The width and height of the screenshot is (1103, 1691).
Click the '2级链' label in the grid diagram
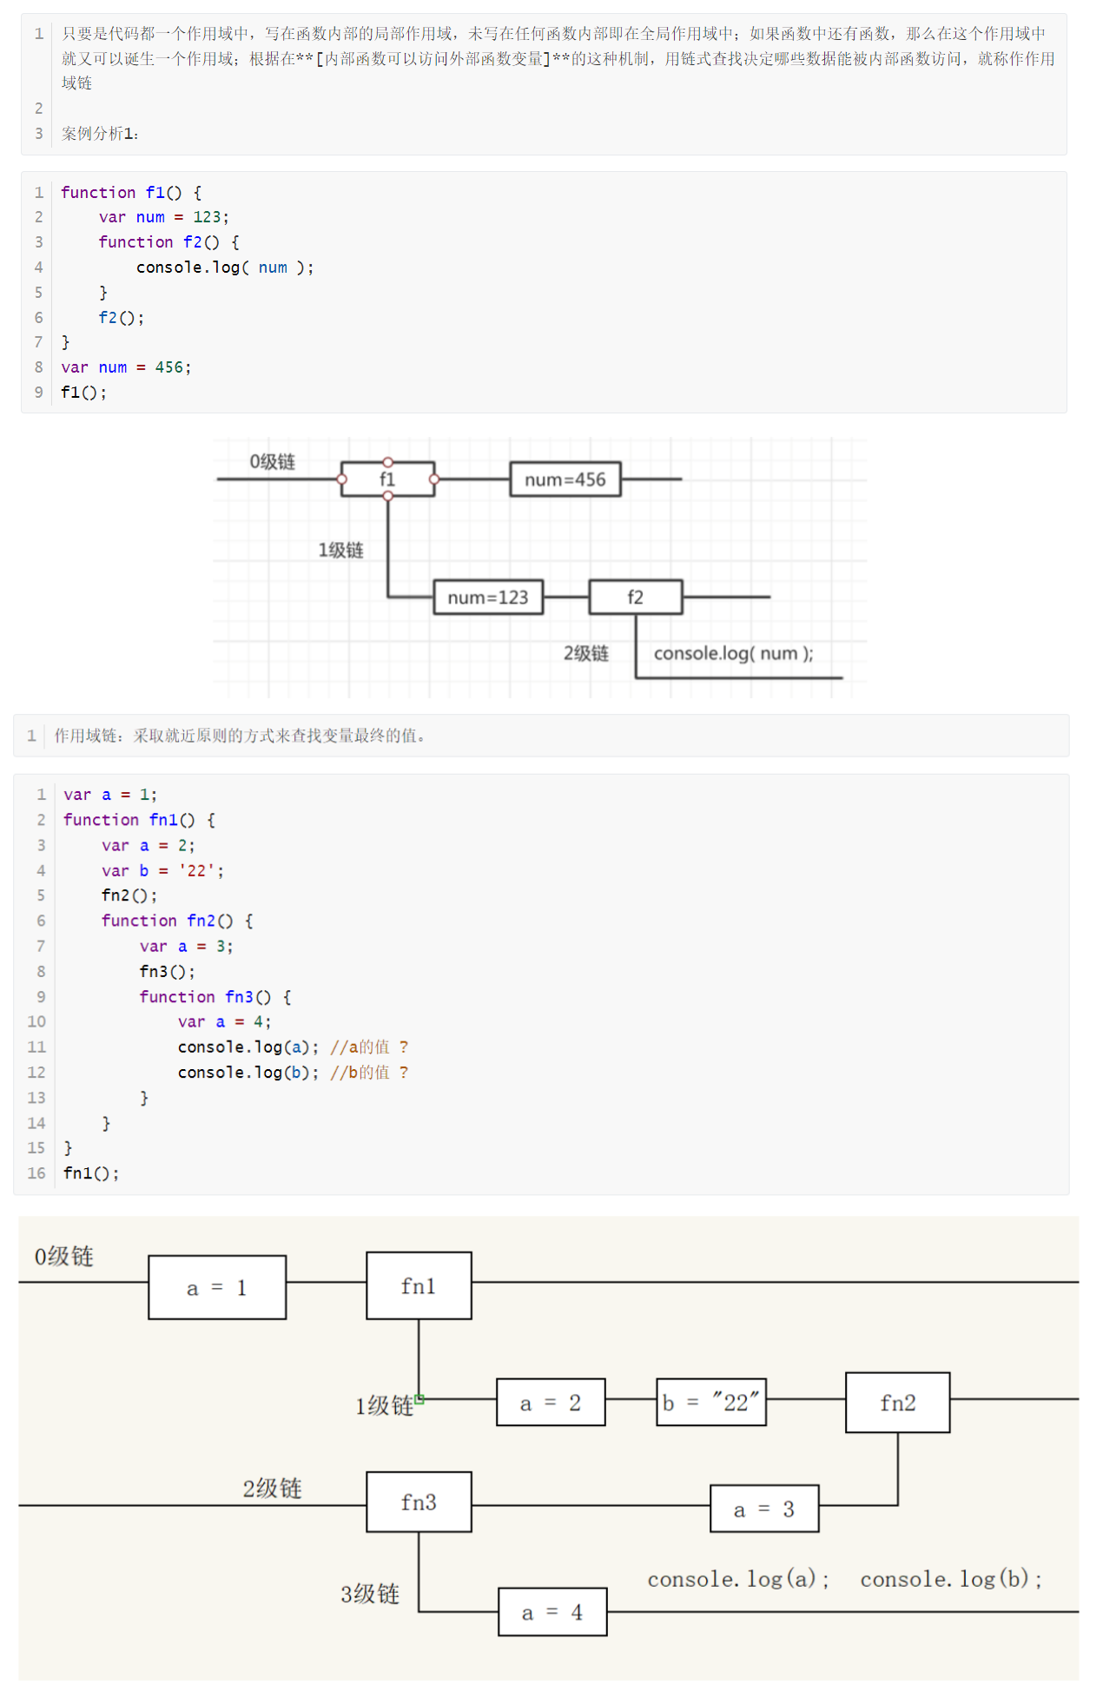tap(586, 653)
